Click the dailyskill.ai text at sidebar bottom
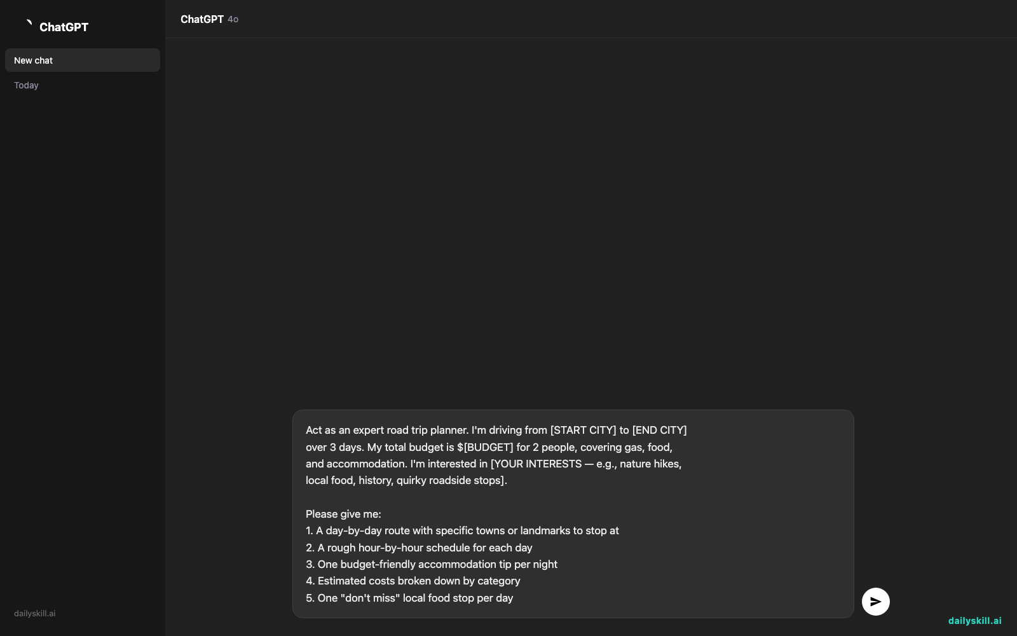1017x636 pixels. (35, 614)
